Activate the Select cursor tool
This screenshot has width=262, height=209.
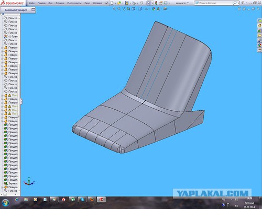point(148,3)
